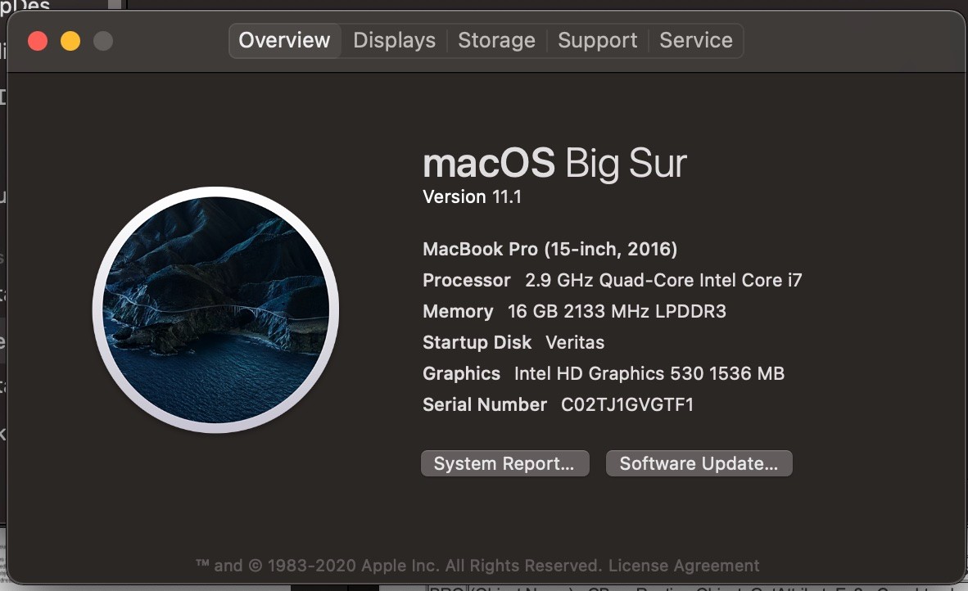
Task: Click Version 11.1 to reveal build number
Action: coord(472,197)
